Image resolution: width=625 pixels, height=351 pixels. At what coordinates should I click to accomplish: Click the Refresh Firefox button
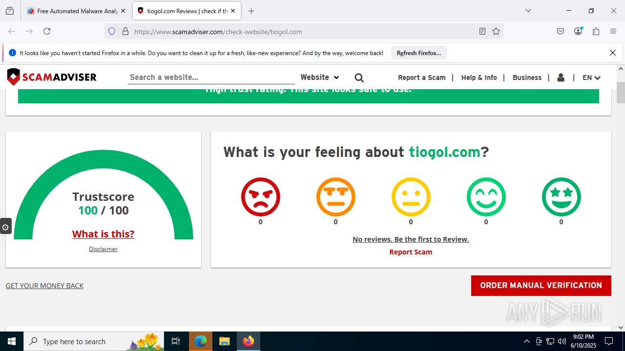point(419,53)
